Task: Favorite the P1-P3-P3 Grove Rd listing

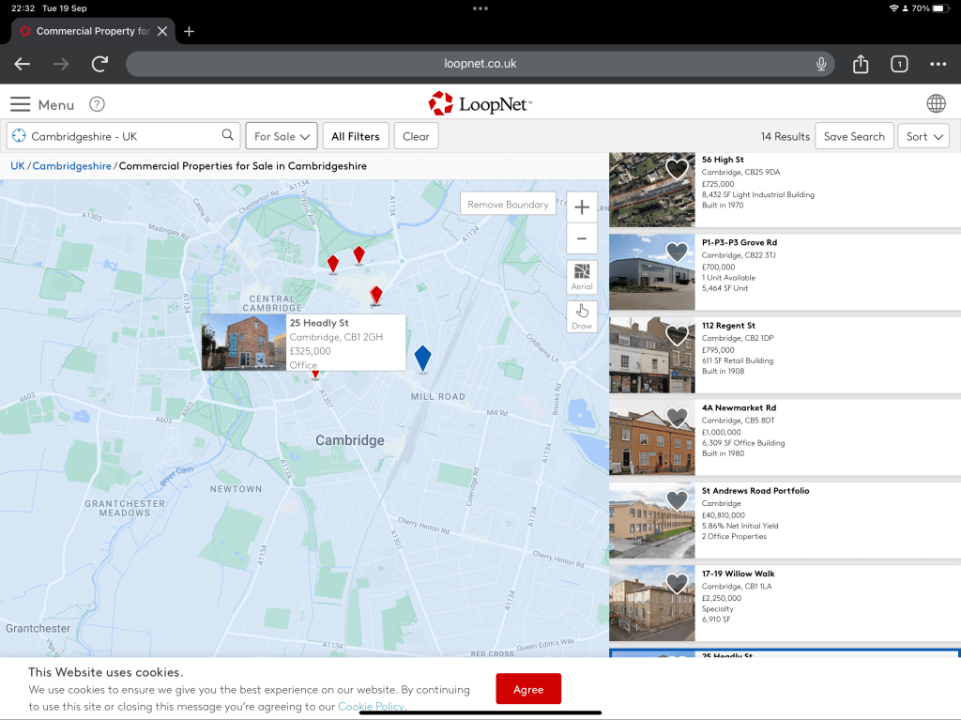Action: click(x=677, y=252)
